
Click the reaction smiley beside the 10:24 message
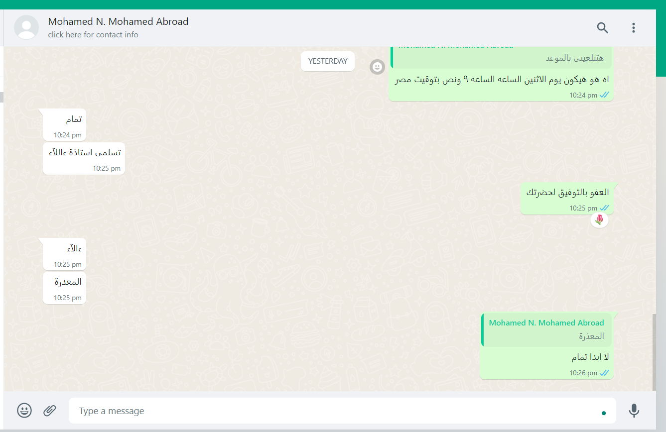point(378,67)
